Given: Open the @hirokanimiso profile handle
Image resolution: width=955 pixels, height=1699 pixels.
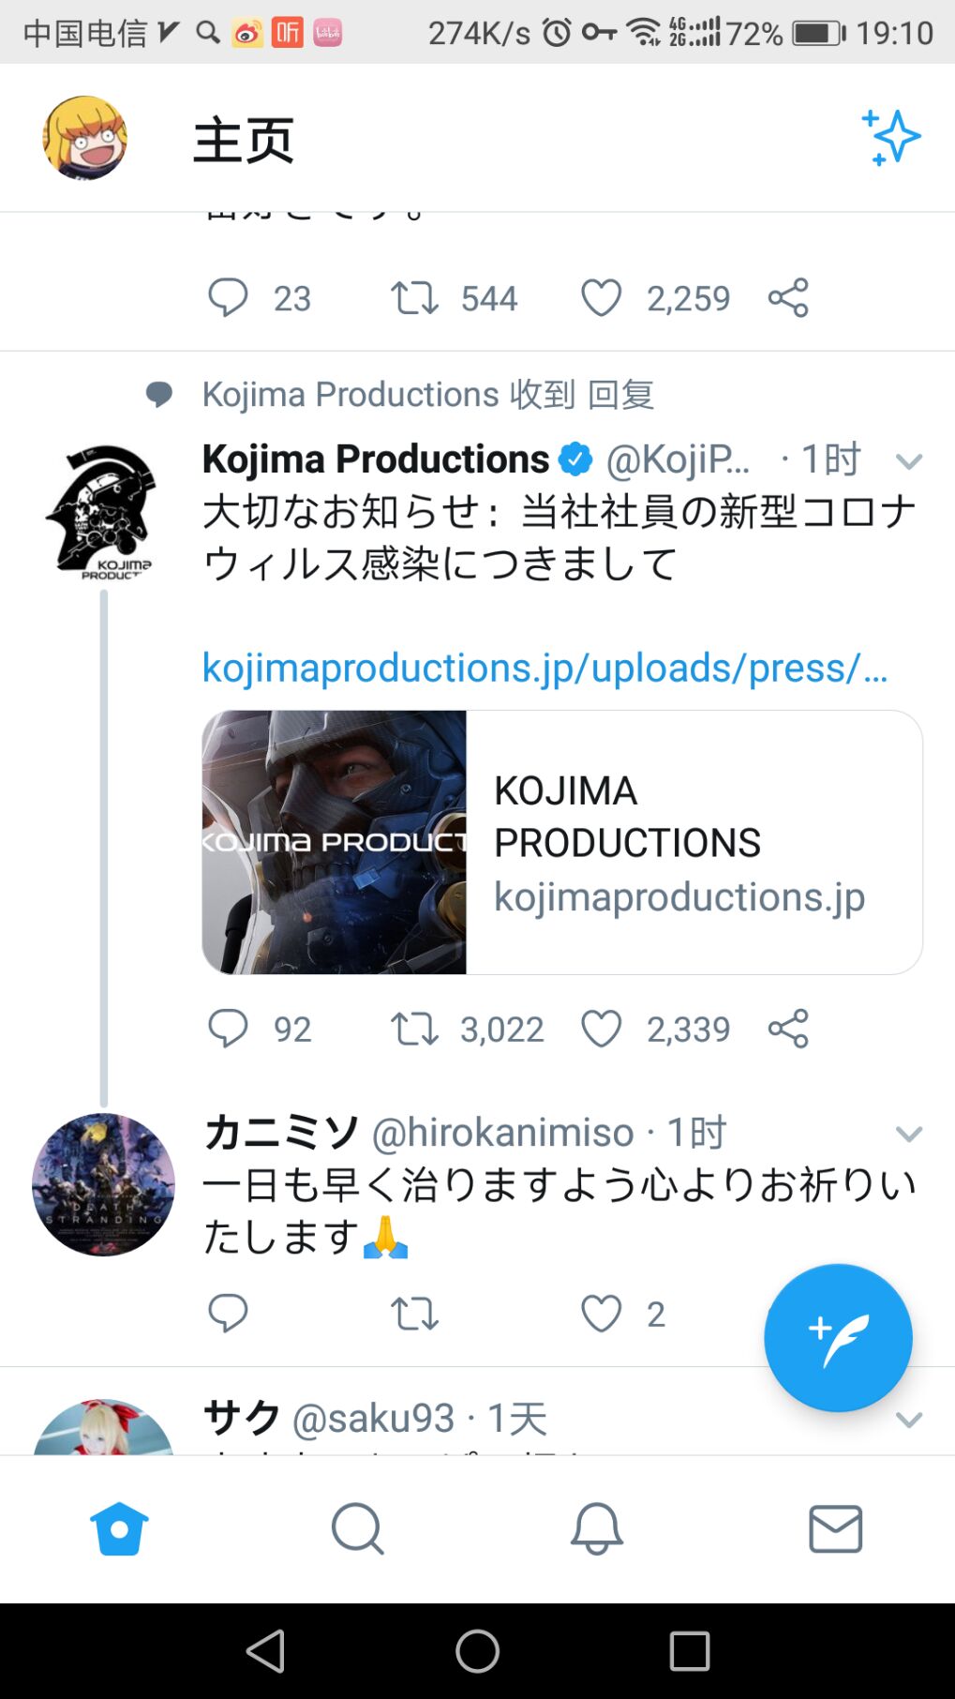Looking at the screenshot, I should 503,1134.
